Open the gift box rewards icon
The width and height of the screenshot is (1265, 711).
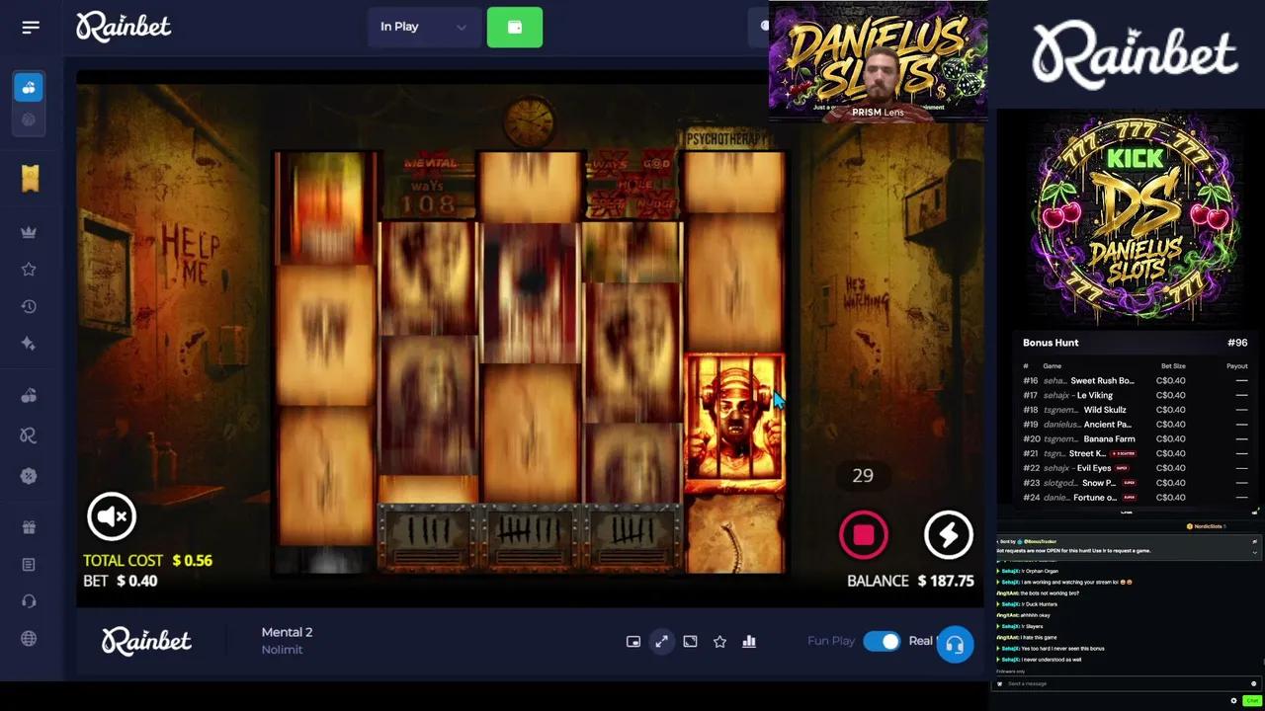[x=29, y=527]
